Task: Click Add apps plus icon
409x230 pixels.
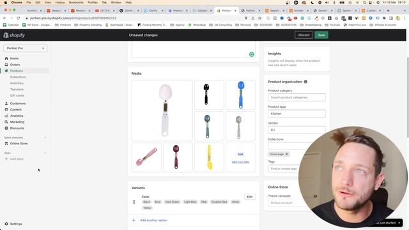Action: click(6, 159)
